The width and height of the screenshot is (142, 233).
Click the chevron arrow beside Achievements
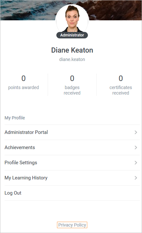pyautogui.click(x=136, y=147)
